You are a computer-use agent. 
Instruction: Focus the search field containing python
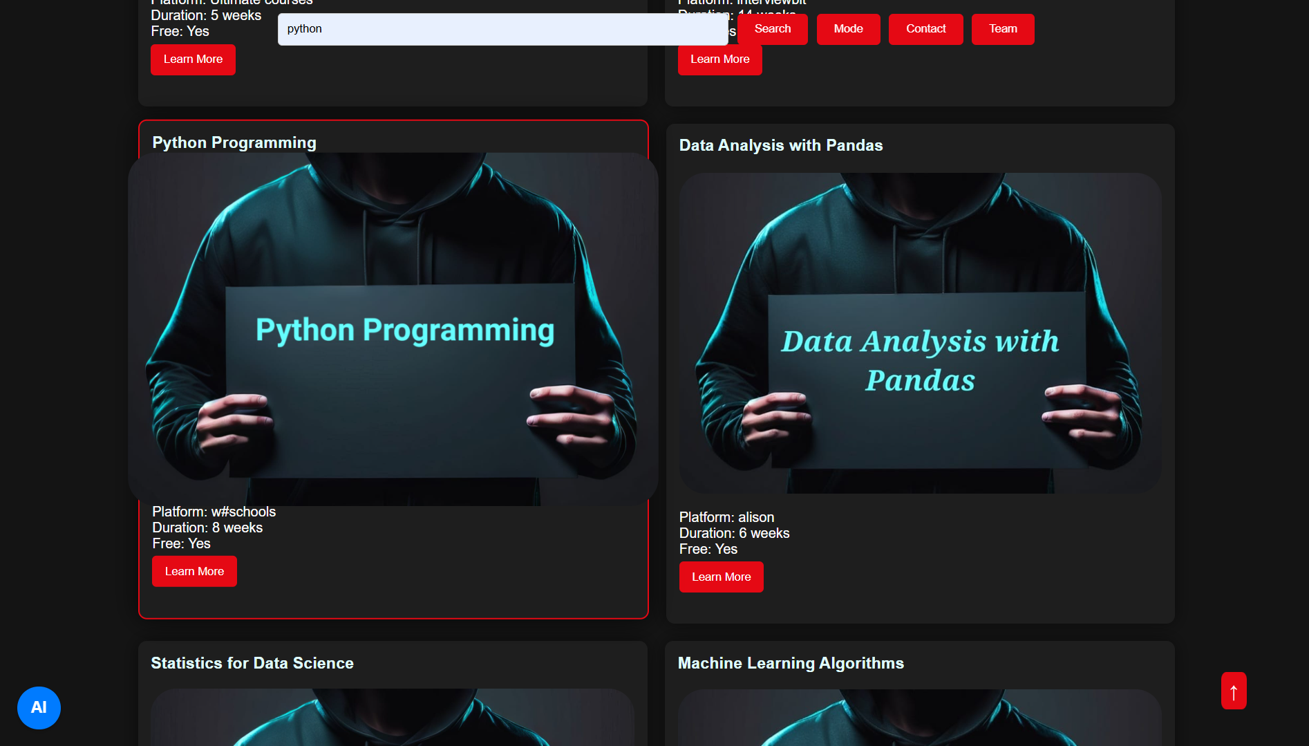tap(503, 29)
